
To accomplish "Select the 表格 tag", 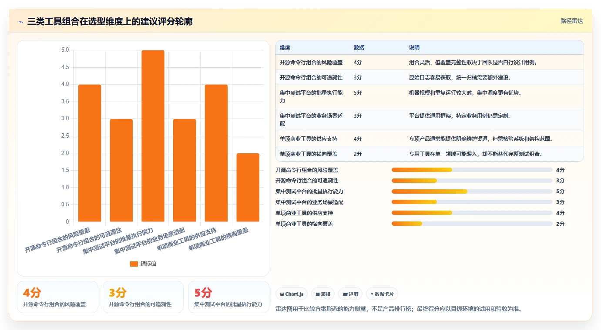I will [323, 294].
